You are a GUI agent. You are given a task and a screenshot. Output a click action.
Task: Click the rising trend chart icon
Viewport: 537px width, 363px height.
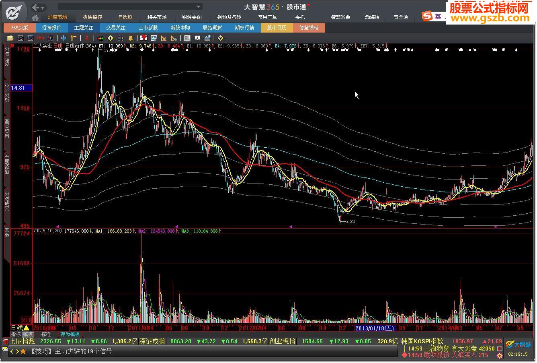point(207,38)
